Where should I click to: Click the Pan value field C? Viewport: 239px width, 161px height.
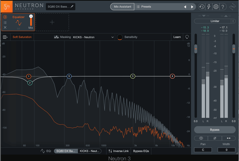[x=203, y=150]
